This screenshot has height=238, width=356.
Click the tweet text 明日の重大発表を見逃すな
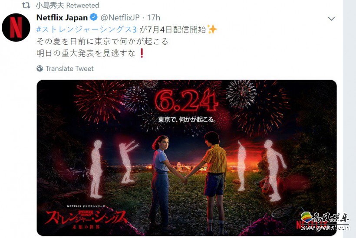pos(86,53)
